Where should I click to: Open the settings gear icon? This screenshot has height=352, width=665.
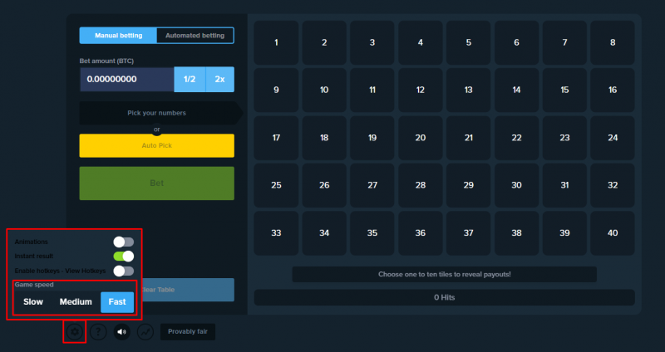click(75, 332)
